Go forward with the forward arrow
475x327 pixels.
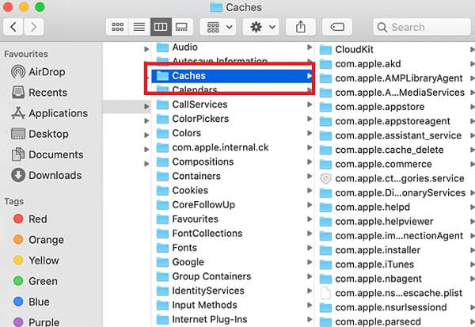(x=33, y=27)
